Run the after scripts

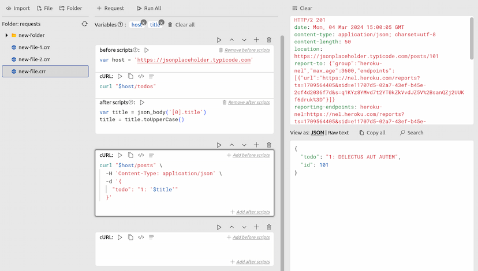click(142, 102)
